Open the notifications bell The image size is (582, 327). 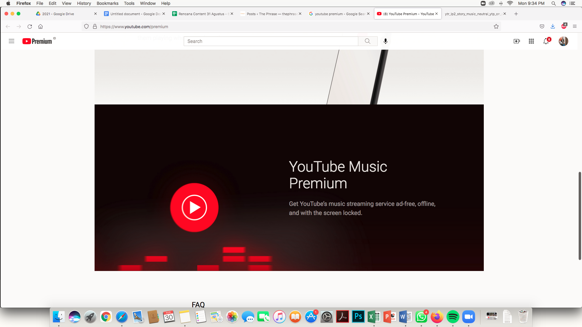point(546,41)
